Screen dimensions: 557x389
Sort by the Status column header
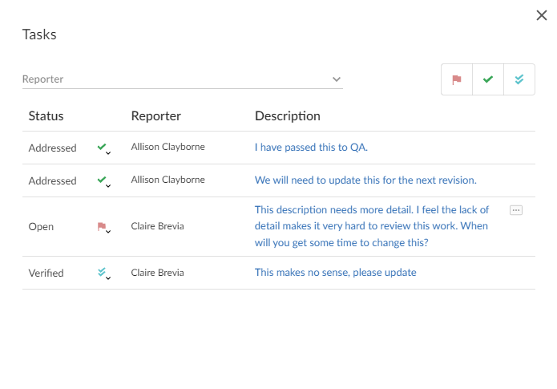pyautogui.click(x=46, y=116)
